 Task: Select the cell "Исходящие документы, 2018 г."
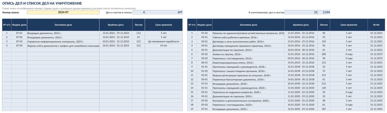(x=248, y=84)
